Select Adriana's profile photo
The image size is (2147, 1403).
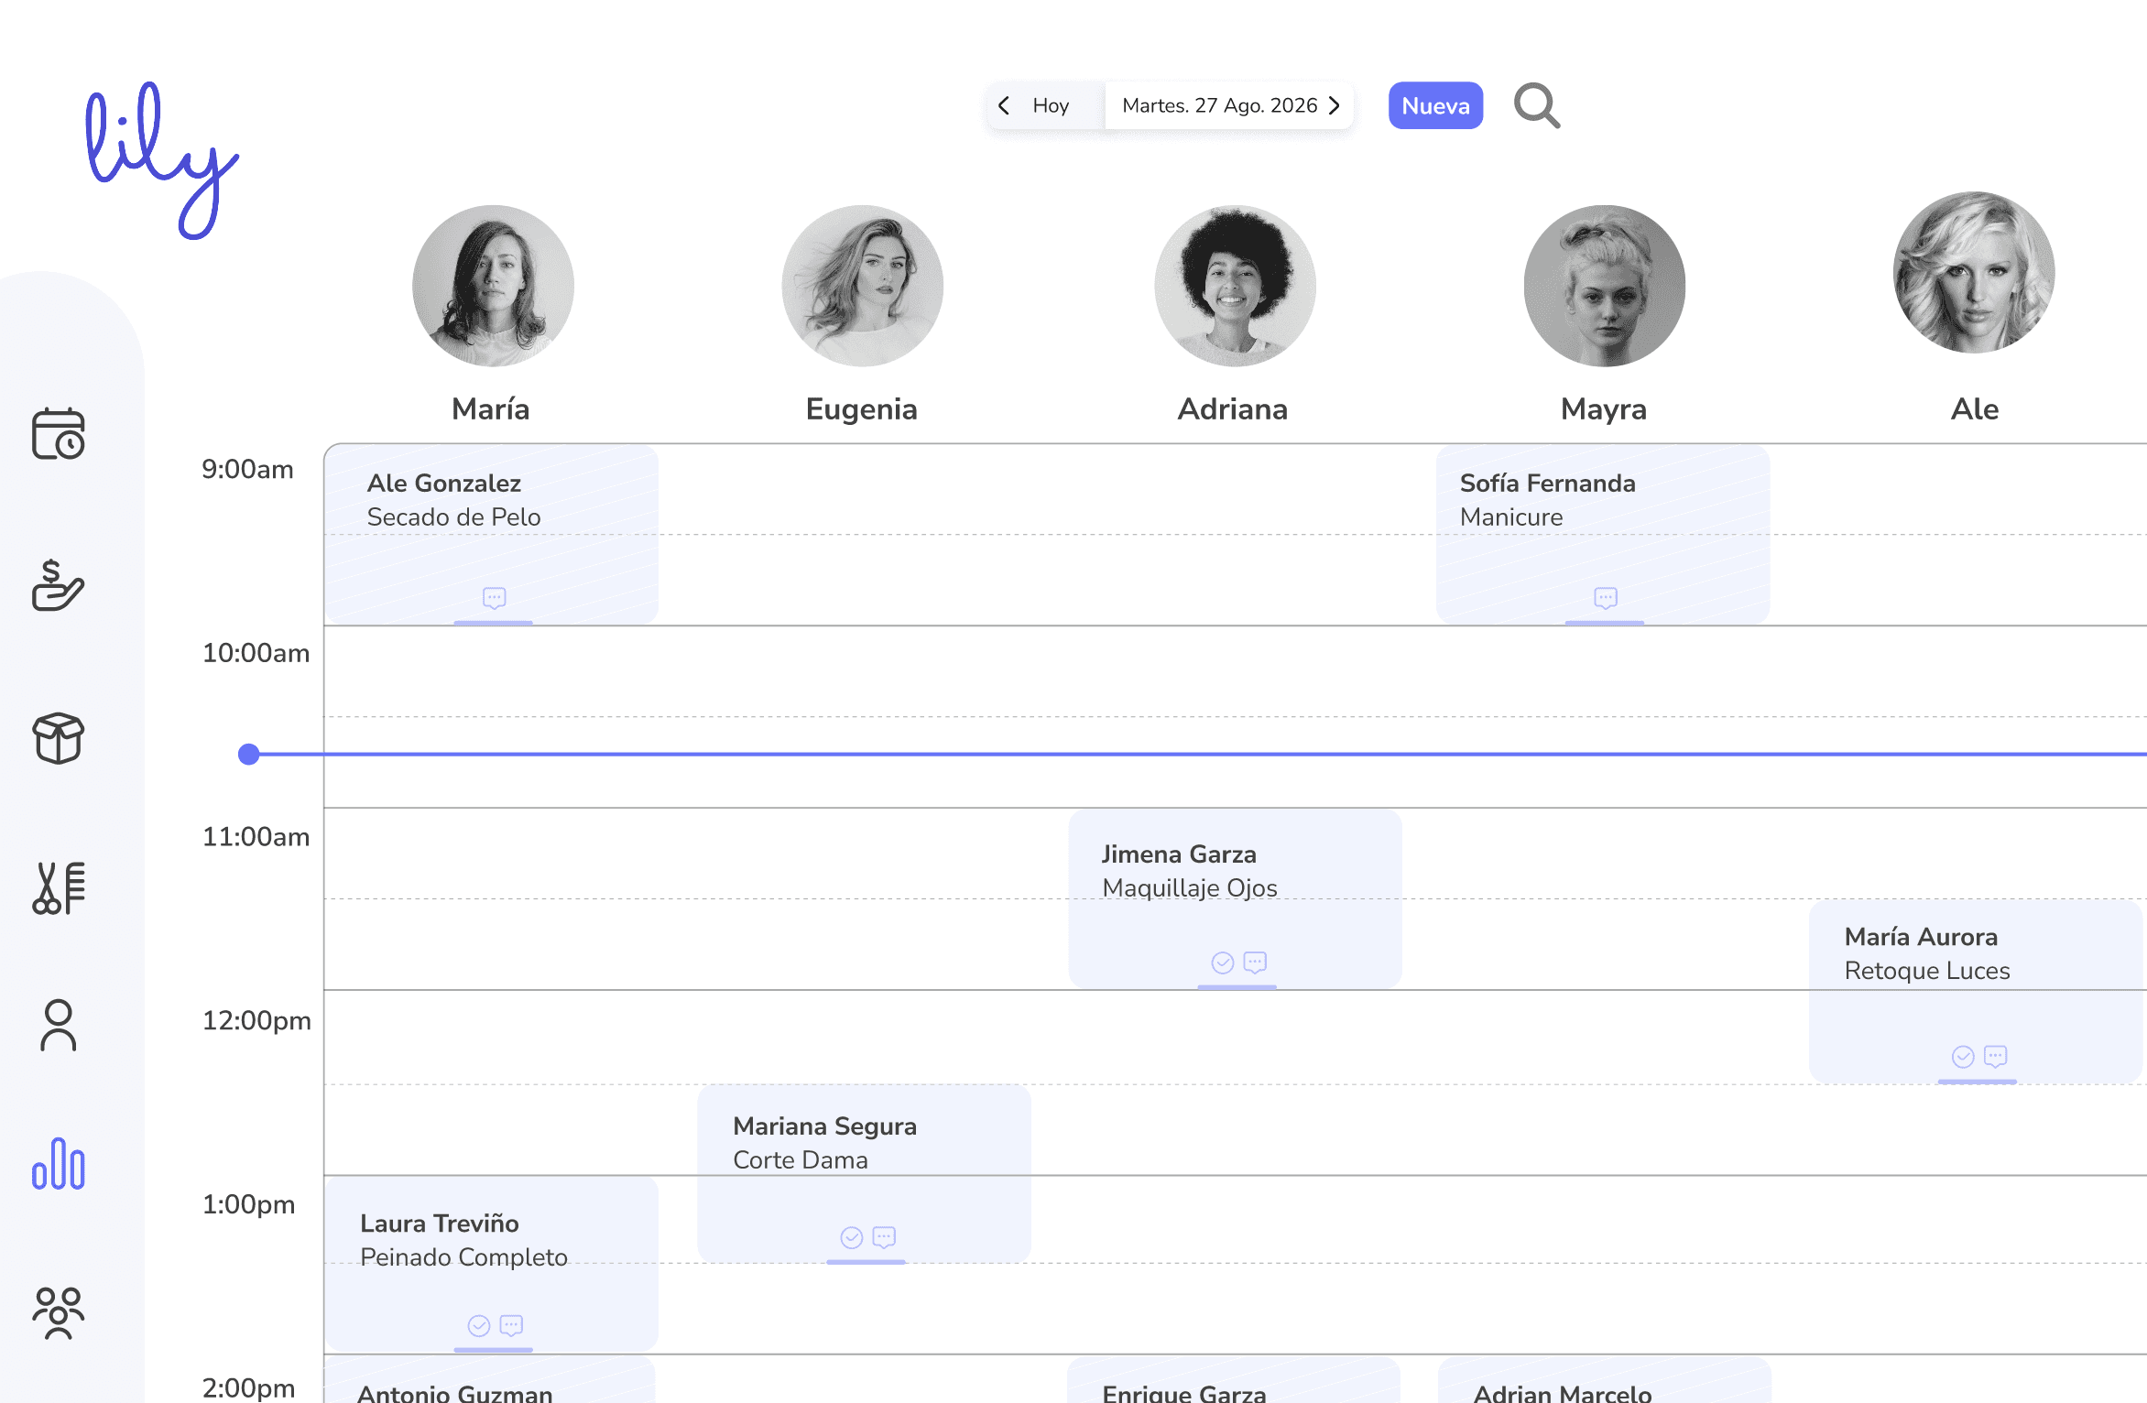(1234, 286)
